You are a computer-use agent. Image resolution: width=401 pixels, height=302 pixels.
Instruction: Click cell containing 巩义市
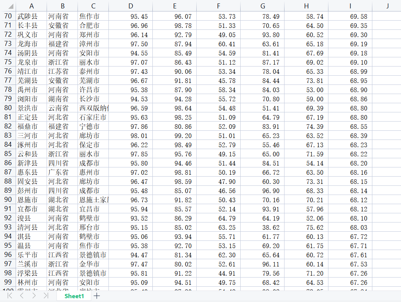pos(31,34)
